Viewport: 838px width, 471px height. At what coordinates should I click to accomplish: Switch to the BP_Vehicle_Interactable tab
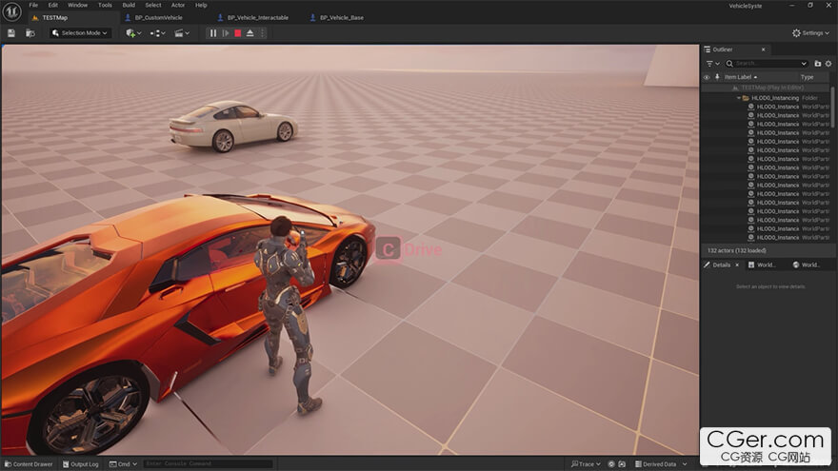coord(258,18)
